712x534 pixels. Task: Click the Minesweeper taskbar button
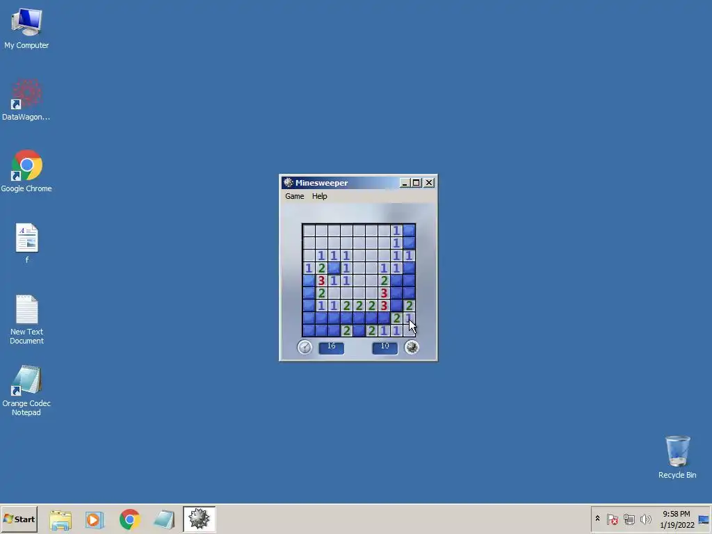point(200,519)
